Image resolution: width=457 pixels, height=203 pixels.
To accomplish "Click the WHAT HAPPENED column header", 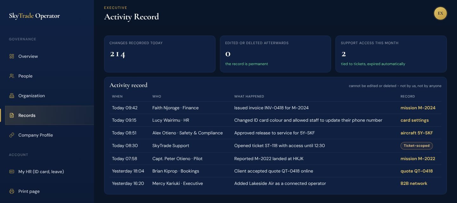I will [249, 96].
